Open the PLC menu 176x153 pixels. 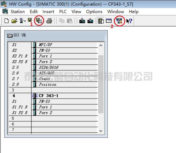pyautogui.click(x=63, y=12)
